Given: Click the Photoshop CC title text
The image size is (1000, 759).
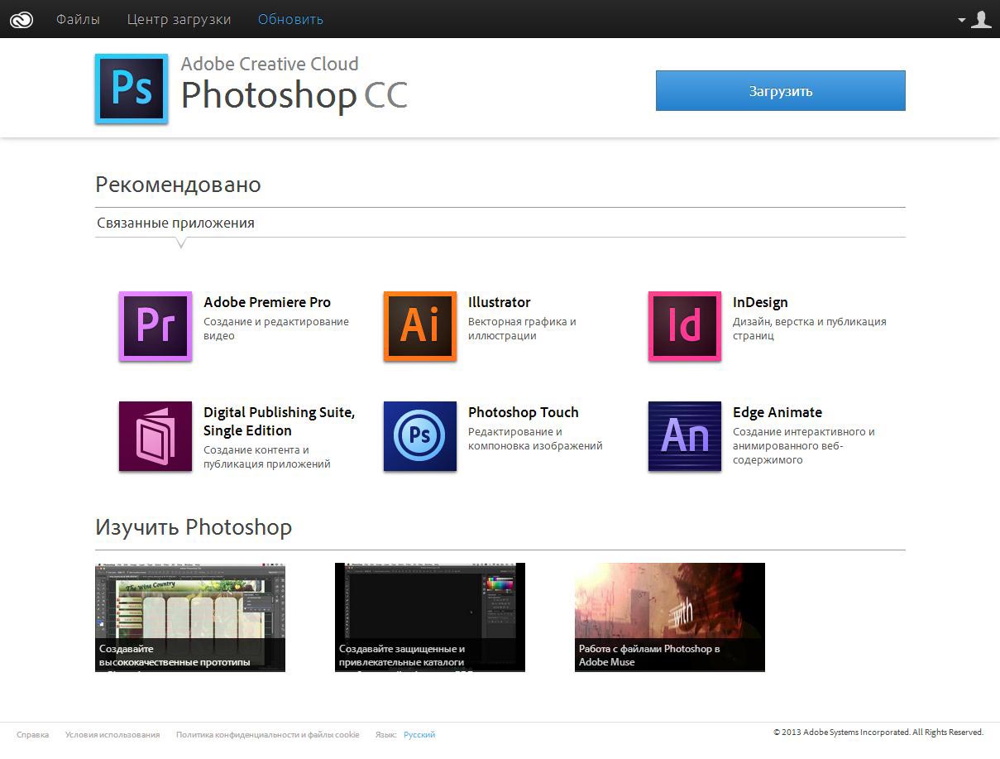Looking at the screenshot, I should [x=294, y=96].
